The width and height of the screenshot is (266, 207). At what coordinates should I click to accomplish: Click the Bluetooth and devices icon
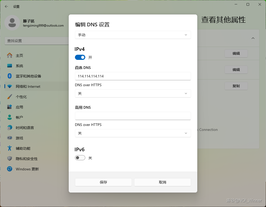[10, 76]
